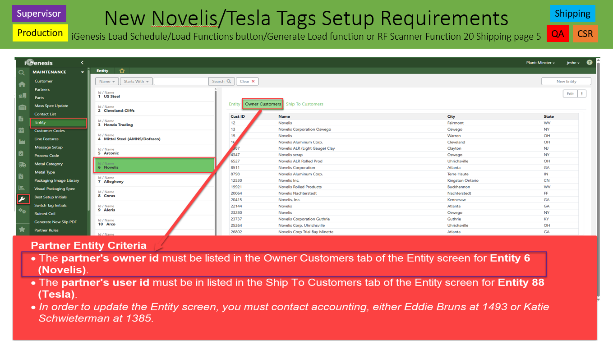Click the Novelis Corporation Oswego row
Viewport: 613px width, 345px height.
(404, 129)
